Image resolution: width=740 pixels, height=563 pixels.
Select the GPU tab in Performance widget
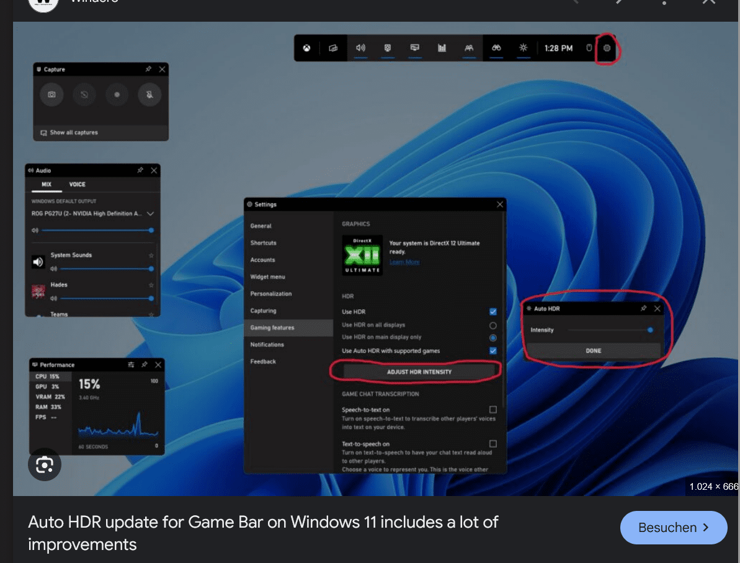(50, 386)
